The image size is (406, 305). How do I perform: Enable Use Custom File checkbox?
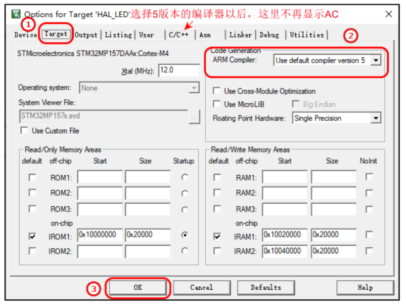click(x=24, y=130)
